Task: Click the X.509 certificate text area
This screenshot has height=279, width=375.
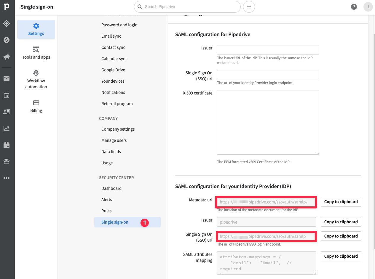Action: click(268, 122)
